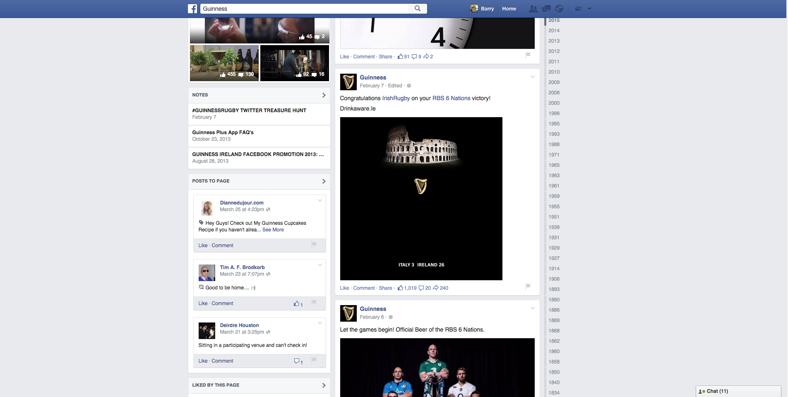Screen dimensions: 788x397
Task: Open audience settings icon on February 6 post
Action: click(x=390, y=317)
